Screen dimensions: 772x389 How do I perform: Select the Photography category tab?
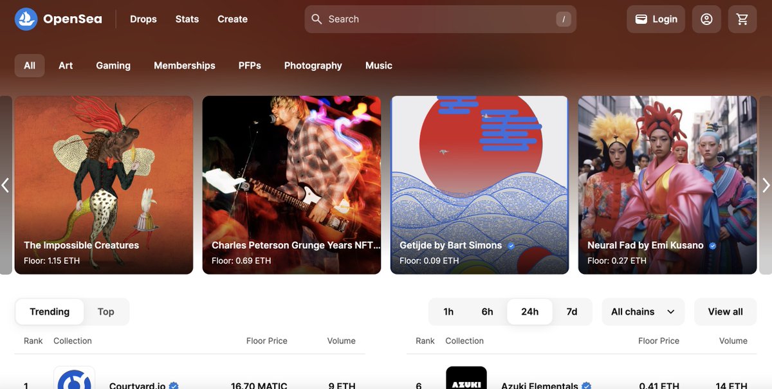313,66
